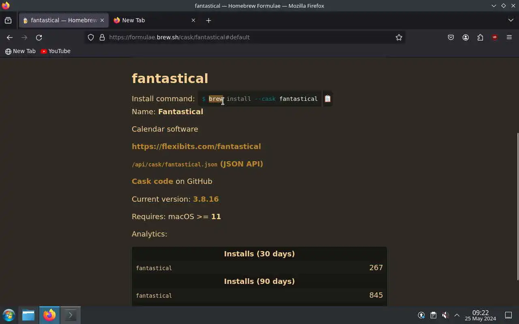Viewport: 519px width, 324px height.
Task: Open the /api/cask/fantastical.json JSON API link
Action: [197, 164]
